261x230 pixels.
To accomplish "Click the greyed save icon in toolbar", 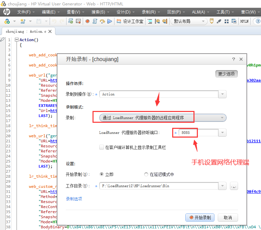I will (39, 21).
